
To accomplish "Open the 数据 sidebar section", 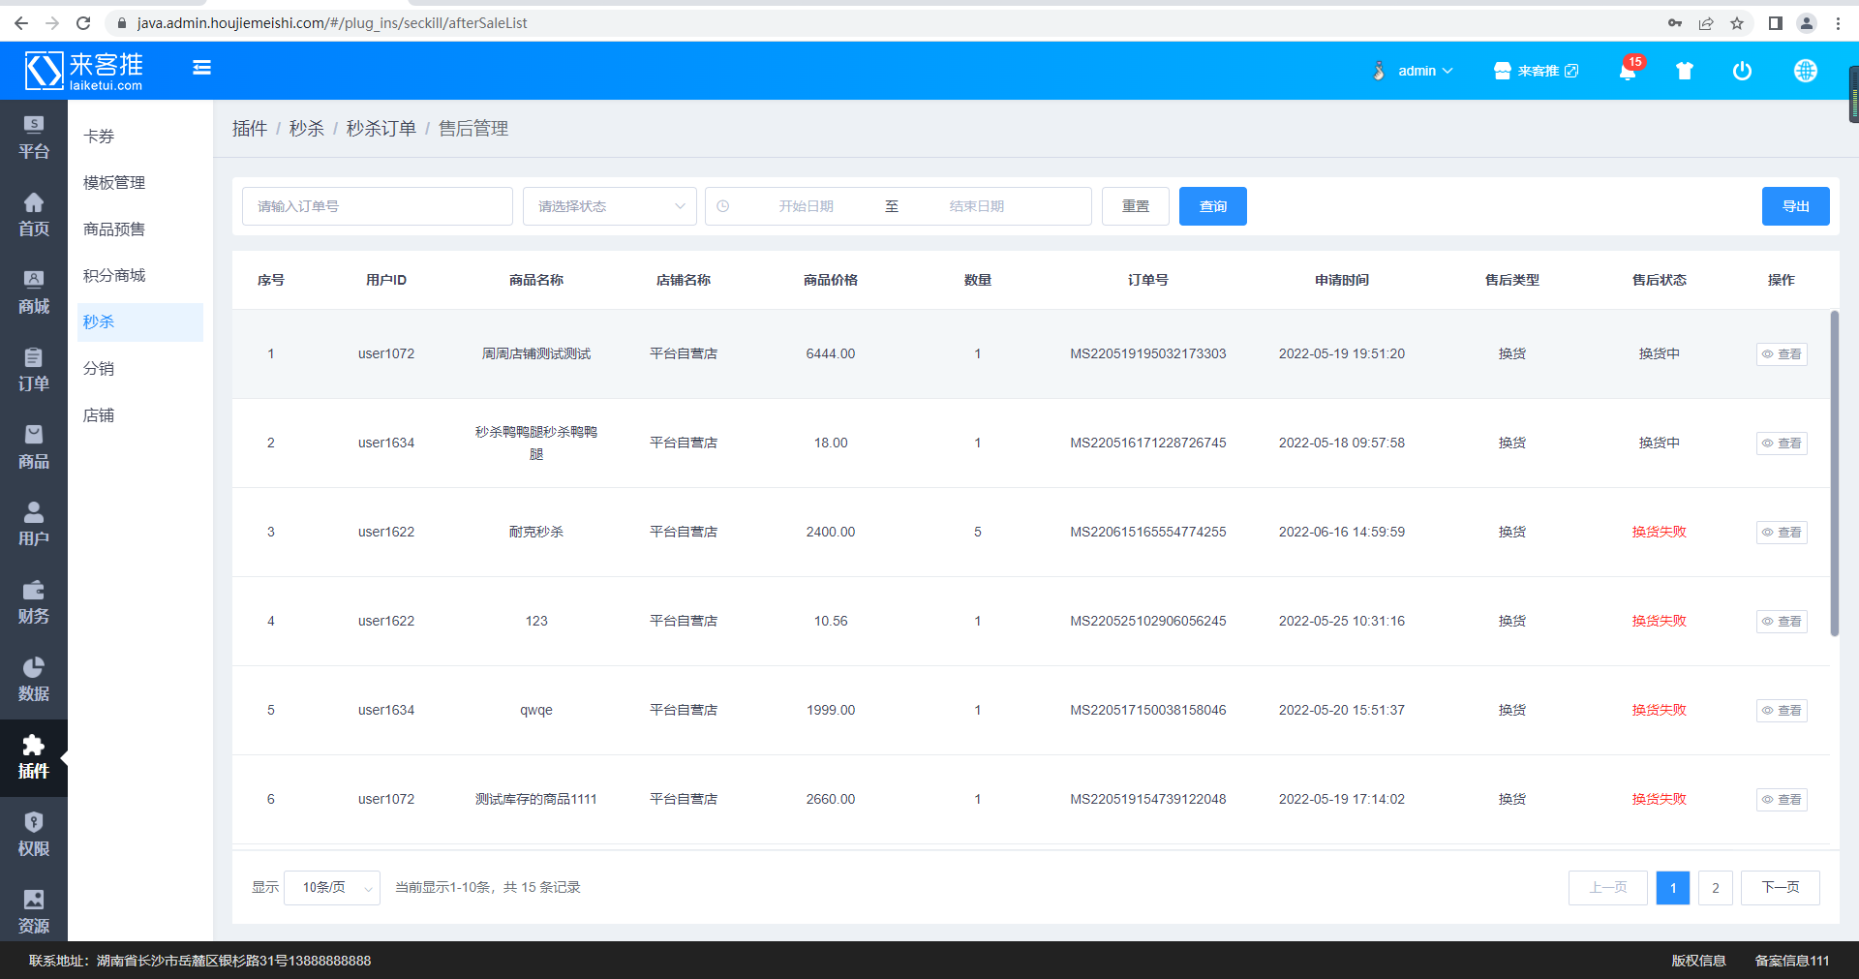I will 34,680.
